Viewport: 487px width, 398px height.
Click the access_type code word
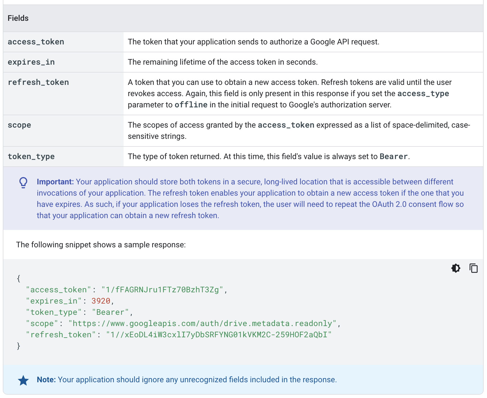pos(423,94)
